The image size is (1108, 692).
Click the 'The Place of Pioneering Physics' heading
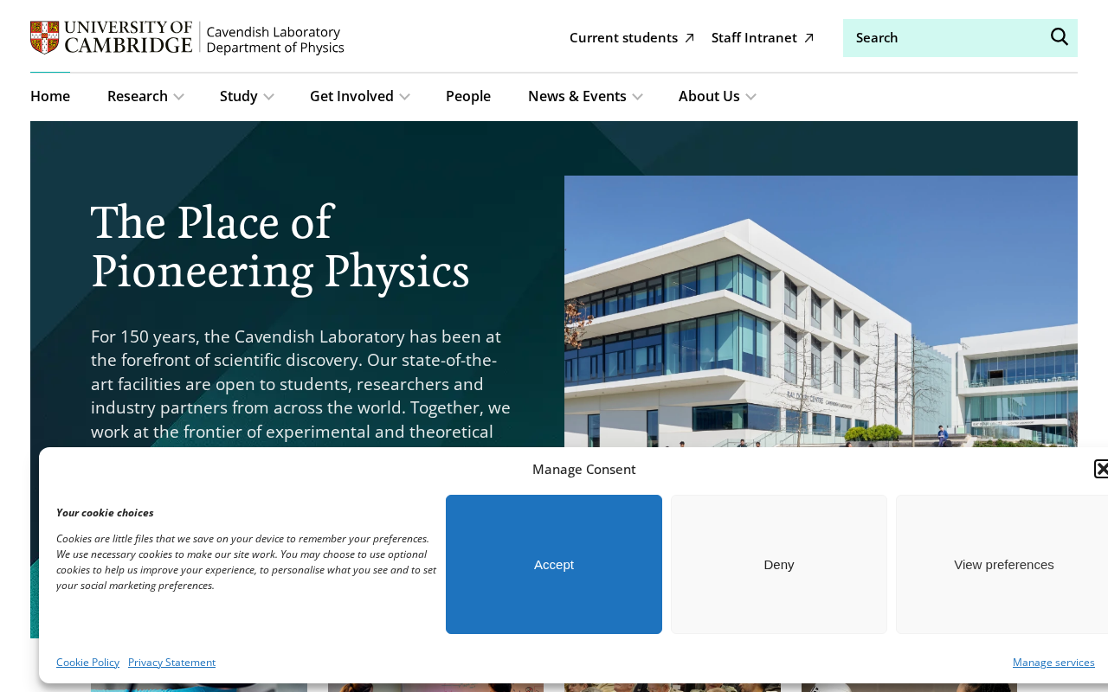280,247
